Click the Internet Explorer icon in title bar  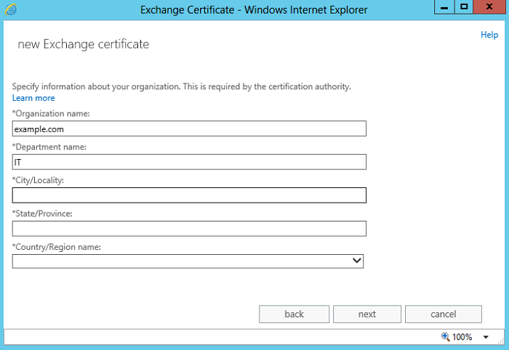11,9
